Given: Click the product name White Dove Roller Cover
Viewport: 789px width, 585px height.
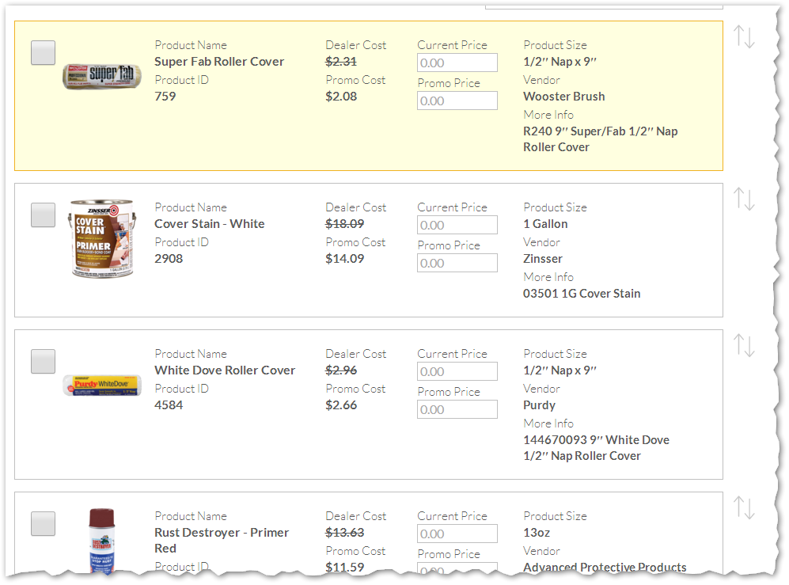Looking at the screenshot, I should coord(225,370).
